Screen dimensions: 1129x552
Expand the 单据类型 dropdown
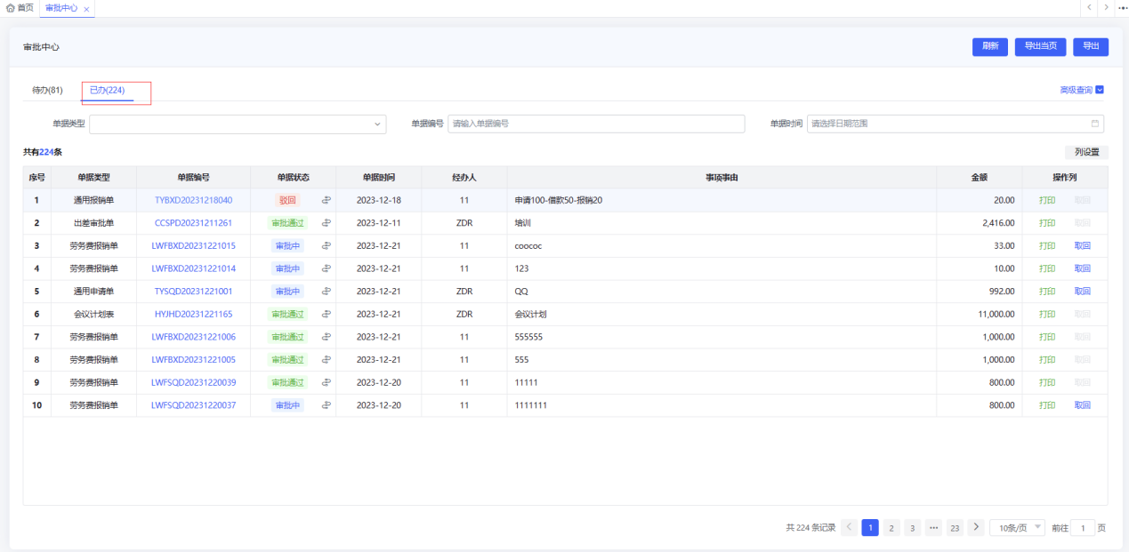238,124
